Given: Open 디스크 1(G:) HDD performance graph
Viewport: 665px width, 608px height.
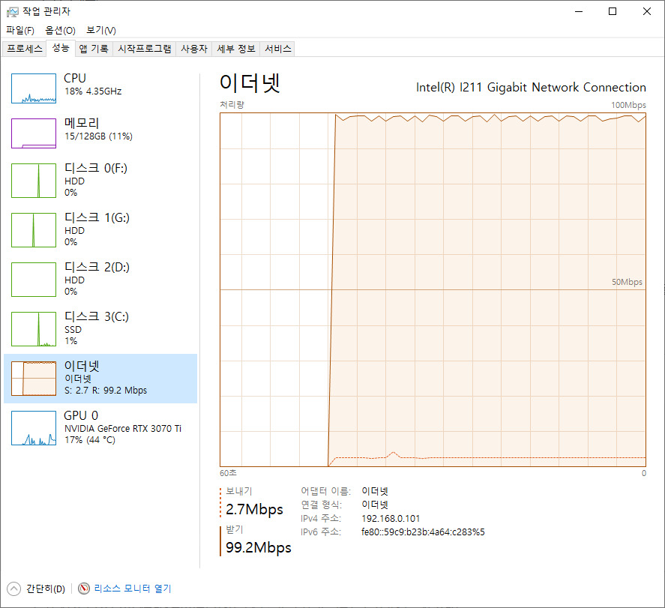Looking at the screenshot, I should (x=34, y=230).
